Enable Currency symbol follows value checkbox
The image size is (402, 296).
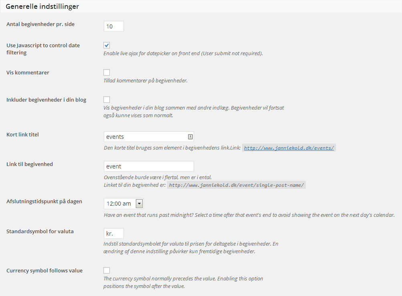107,270
